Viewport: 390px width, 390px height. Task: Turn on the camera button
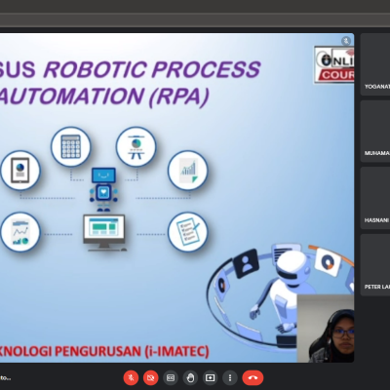(150, 377)
